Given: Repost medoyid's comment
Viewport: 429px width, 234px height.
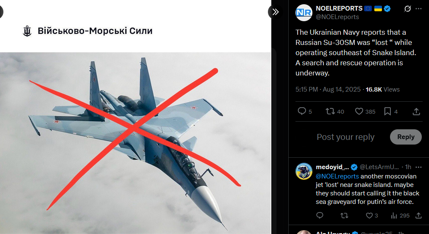Looking at the screenshot, I should point(344,215).
